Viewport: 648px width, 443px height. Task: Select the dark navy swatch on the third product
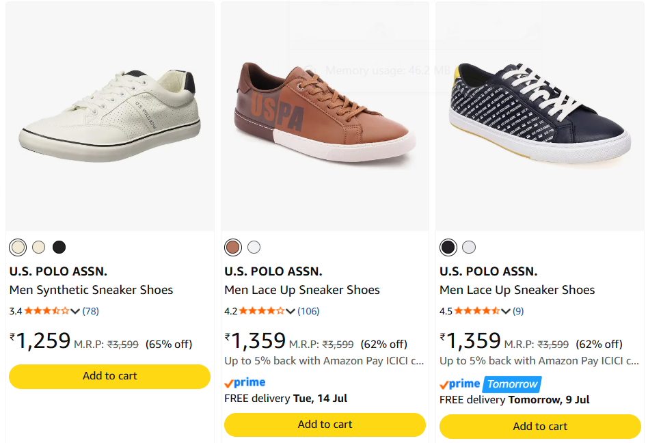[x=448, y=247]
